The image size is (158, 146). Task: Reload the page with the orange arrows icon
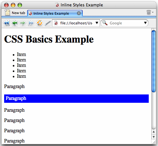[40, 23]
